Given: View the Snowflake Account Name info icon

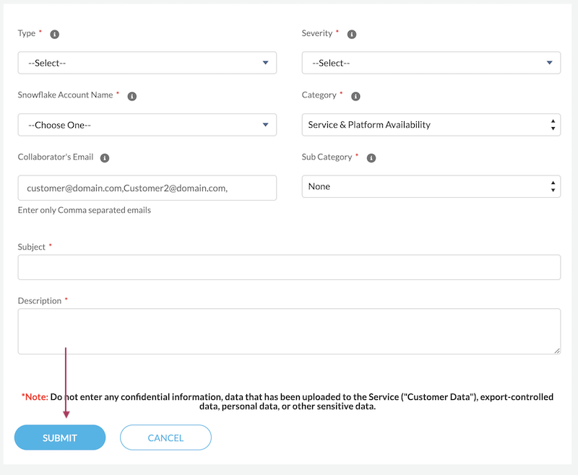Looking at the screenshot, I should pos(131,95).
